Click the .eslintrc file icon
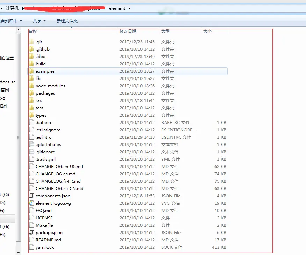 click(31, 137)
